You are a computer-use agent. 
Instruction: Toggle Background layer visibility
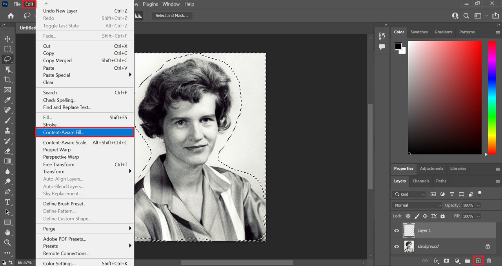point(397,246)
